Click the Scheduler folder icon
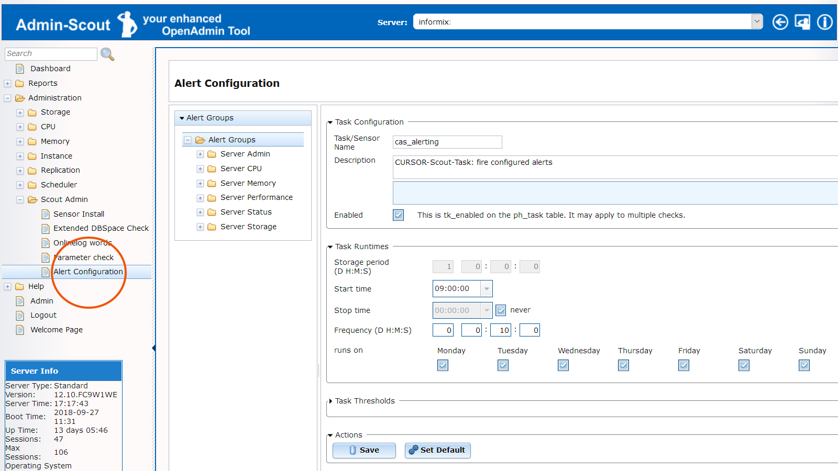The height and width of the screenshot is (471, 838). coord(32,185)
